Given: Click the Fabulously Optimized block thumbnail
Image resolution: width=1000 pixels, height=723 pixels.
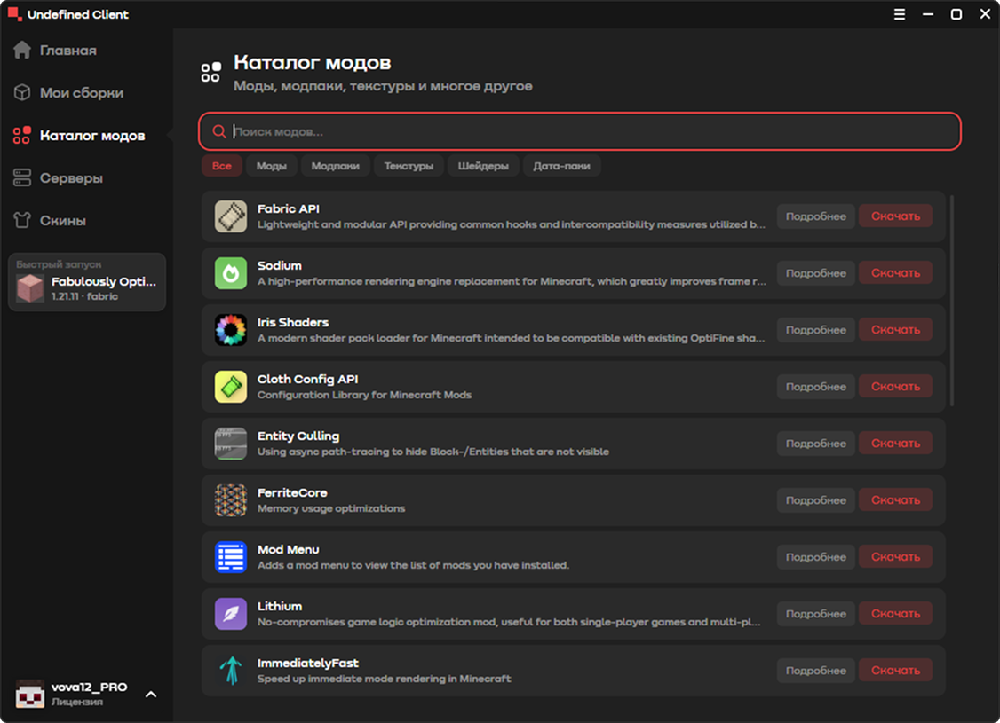Looking at the screenshot, I should pos(30,288).
